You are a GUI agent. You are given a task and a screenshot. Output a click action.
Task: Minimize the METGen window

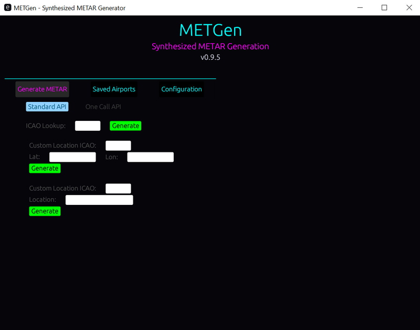[360, 8]
